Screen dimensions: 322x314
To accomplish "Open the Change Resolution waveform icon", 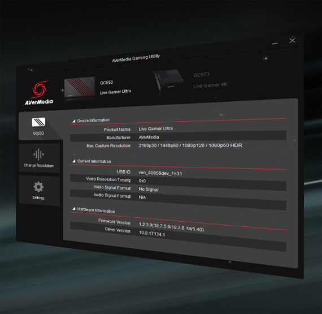I will (x=38, y=154).
